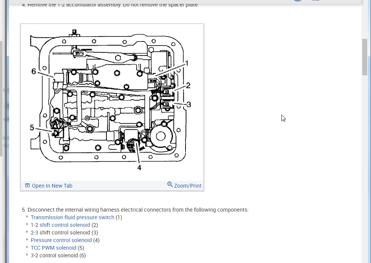Expand the caret before Pressure control solenoid

tap(27, 240)
